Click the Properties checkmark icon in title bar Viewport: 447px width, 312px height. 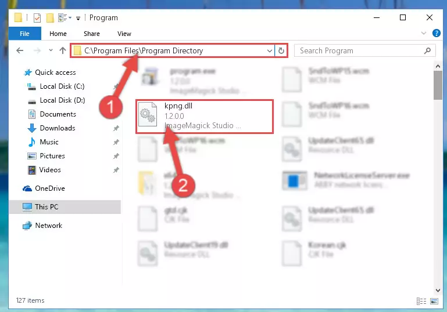click(x=37, y=18)
